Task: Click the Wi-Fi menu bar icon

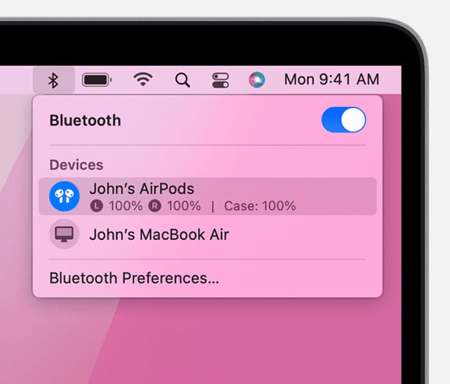Action: coord(143,79)
